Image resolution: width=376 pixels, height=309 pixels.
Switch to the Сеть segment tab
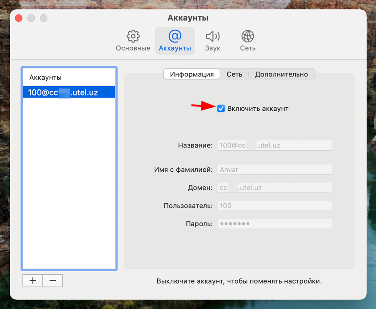pos(234,74)
